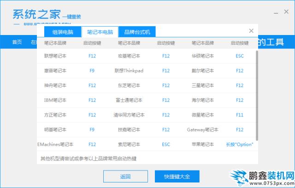Select 海尔笔记本 brand cell
295x188 pixels.
click(x=203, y=100)
